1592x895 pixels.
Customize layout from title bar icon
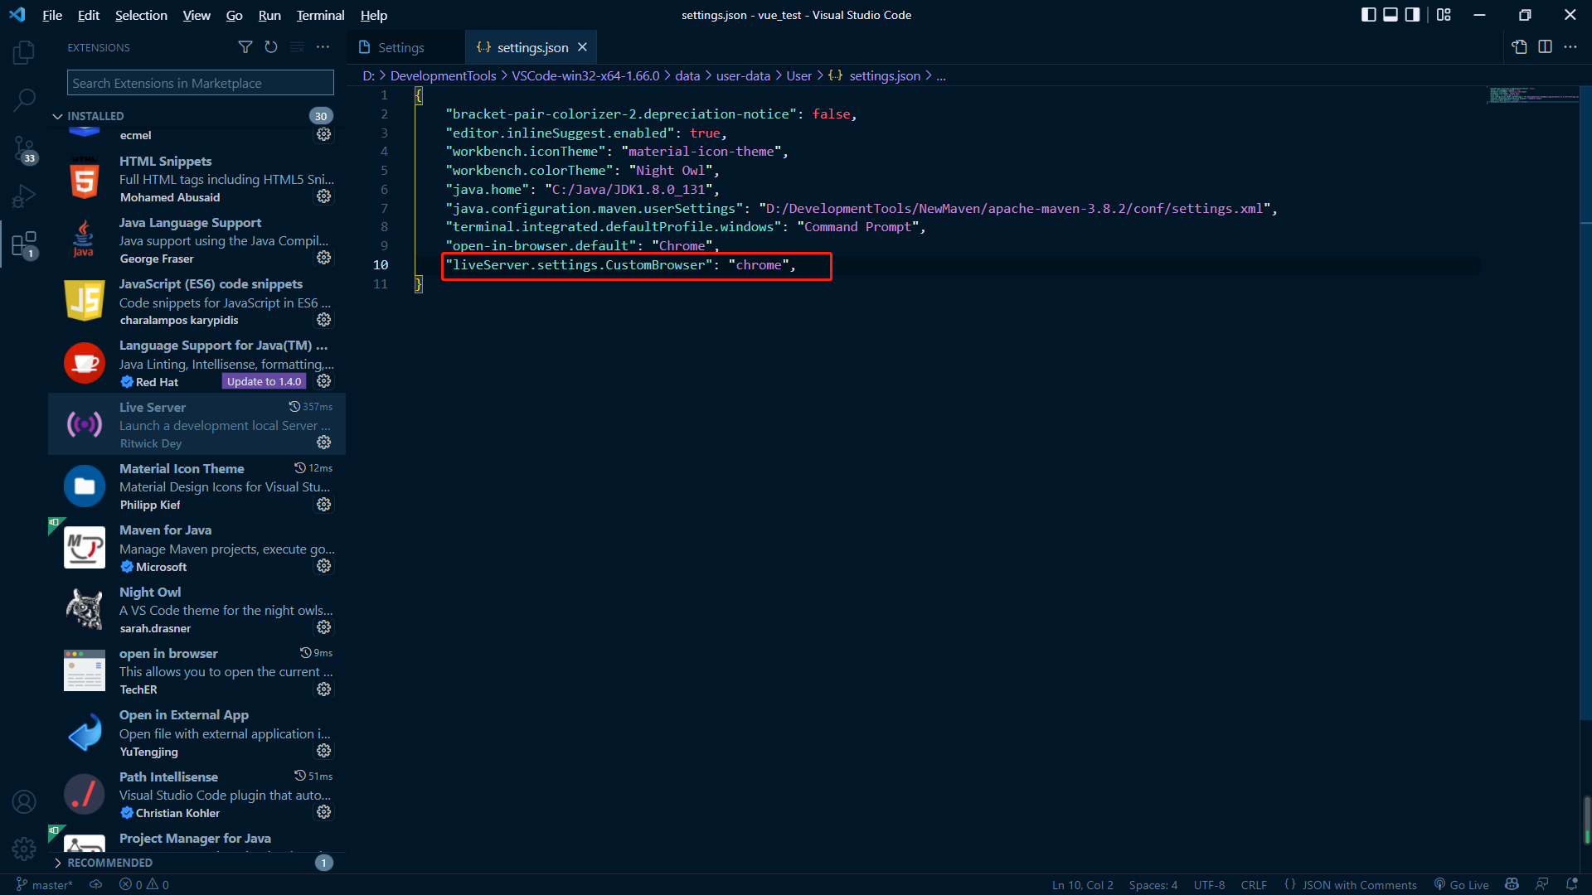1444,15
